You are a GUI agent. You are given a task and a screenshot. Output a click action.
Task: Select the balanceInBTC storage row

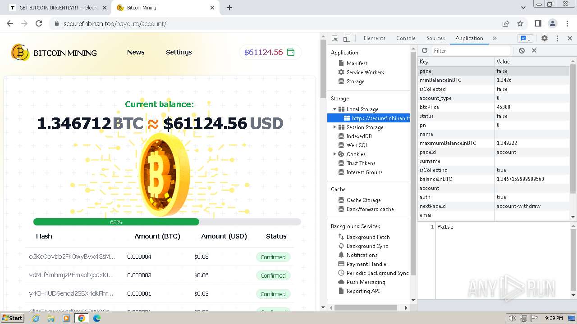(494, 179)
